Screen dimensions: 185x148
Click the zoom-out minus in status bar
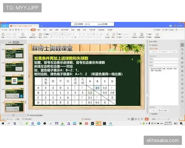[x=158, y=119]
